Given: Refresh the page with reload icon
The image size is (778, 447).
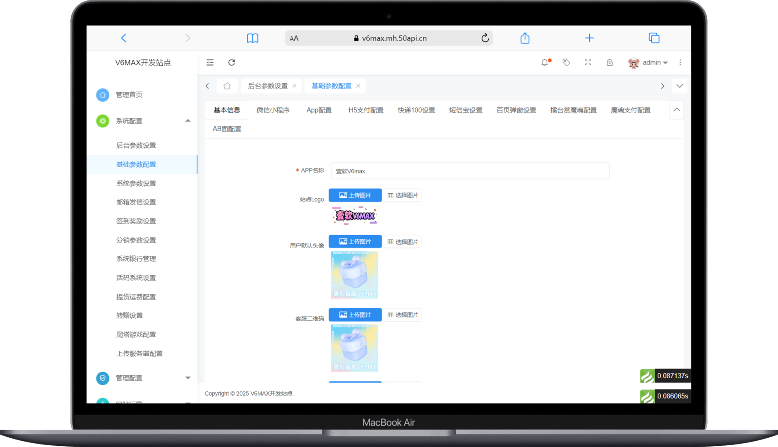Looking at the screenshot, I should (232, 62).
